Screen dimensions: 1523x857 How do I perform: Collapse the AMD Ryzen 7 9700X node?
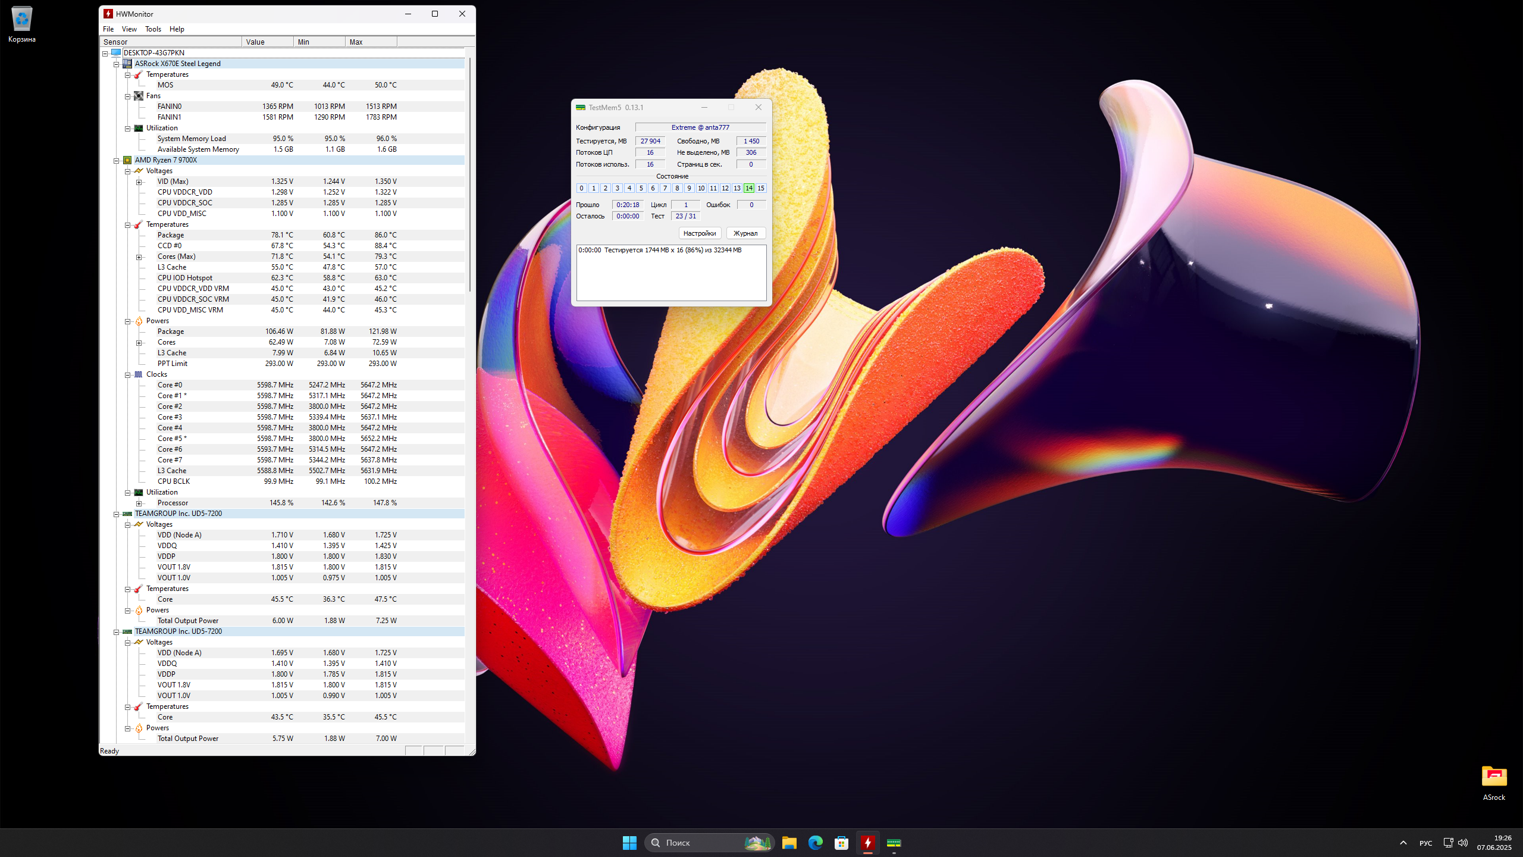pyautogui.click(x=117, y=161)
